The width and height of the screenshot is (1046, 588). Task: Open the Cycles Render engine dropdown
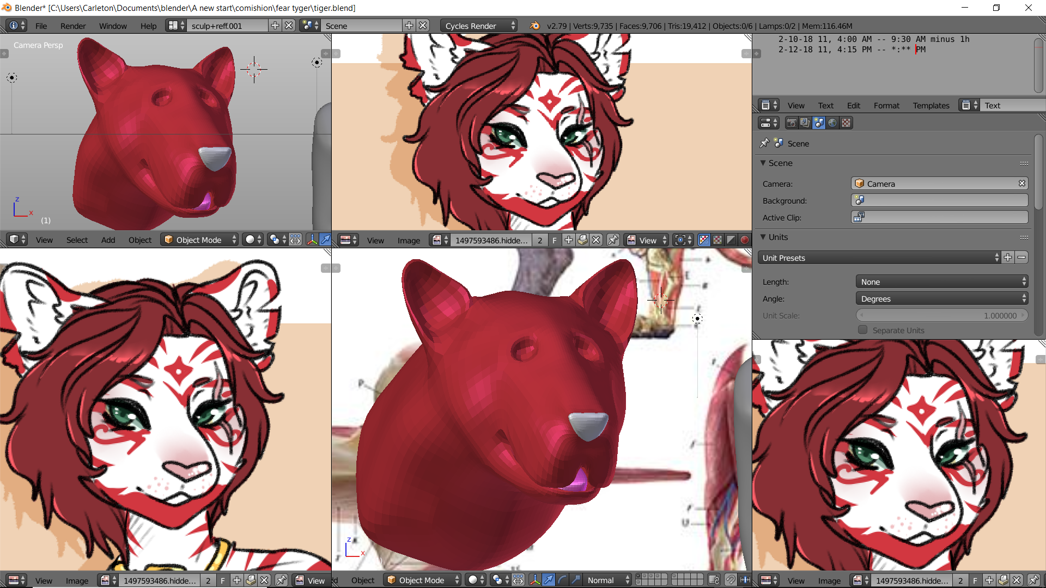click(478, 26)
